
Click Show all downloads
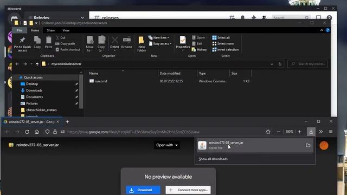coord(213,159)
